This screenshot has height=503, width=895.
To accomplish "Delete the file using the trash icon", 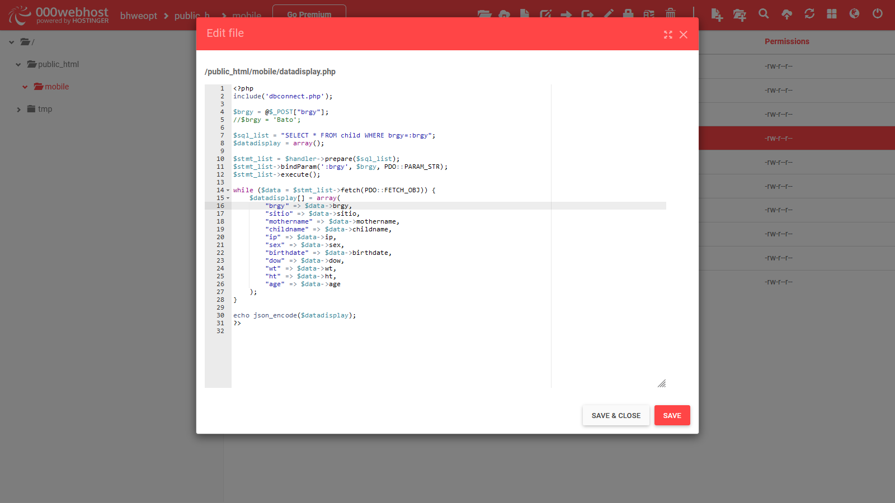I will 670,15.
